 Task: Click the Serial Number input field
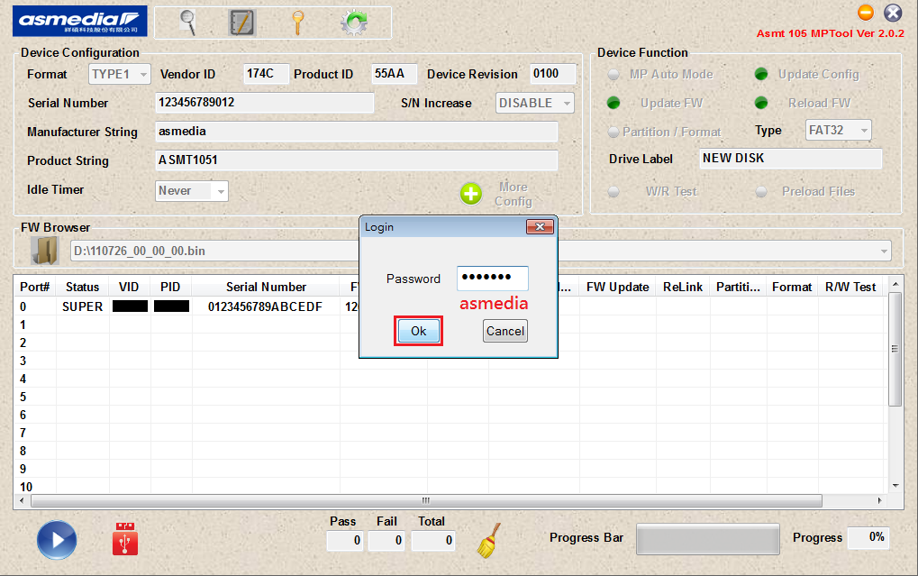(x=265, y=103)
